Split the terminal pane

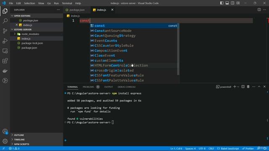coord(243,87)
